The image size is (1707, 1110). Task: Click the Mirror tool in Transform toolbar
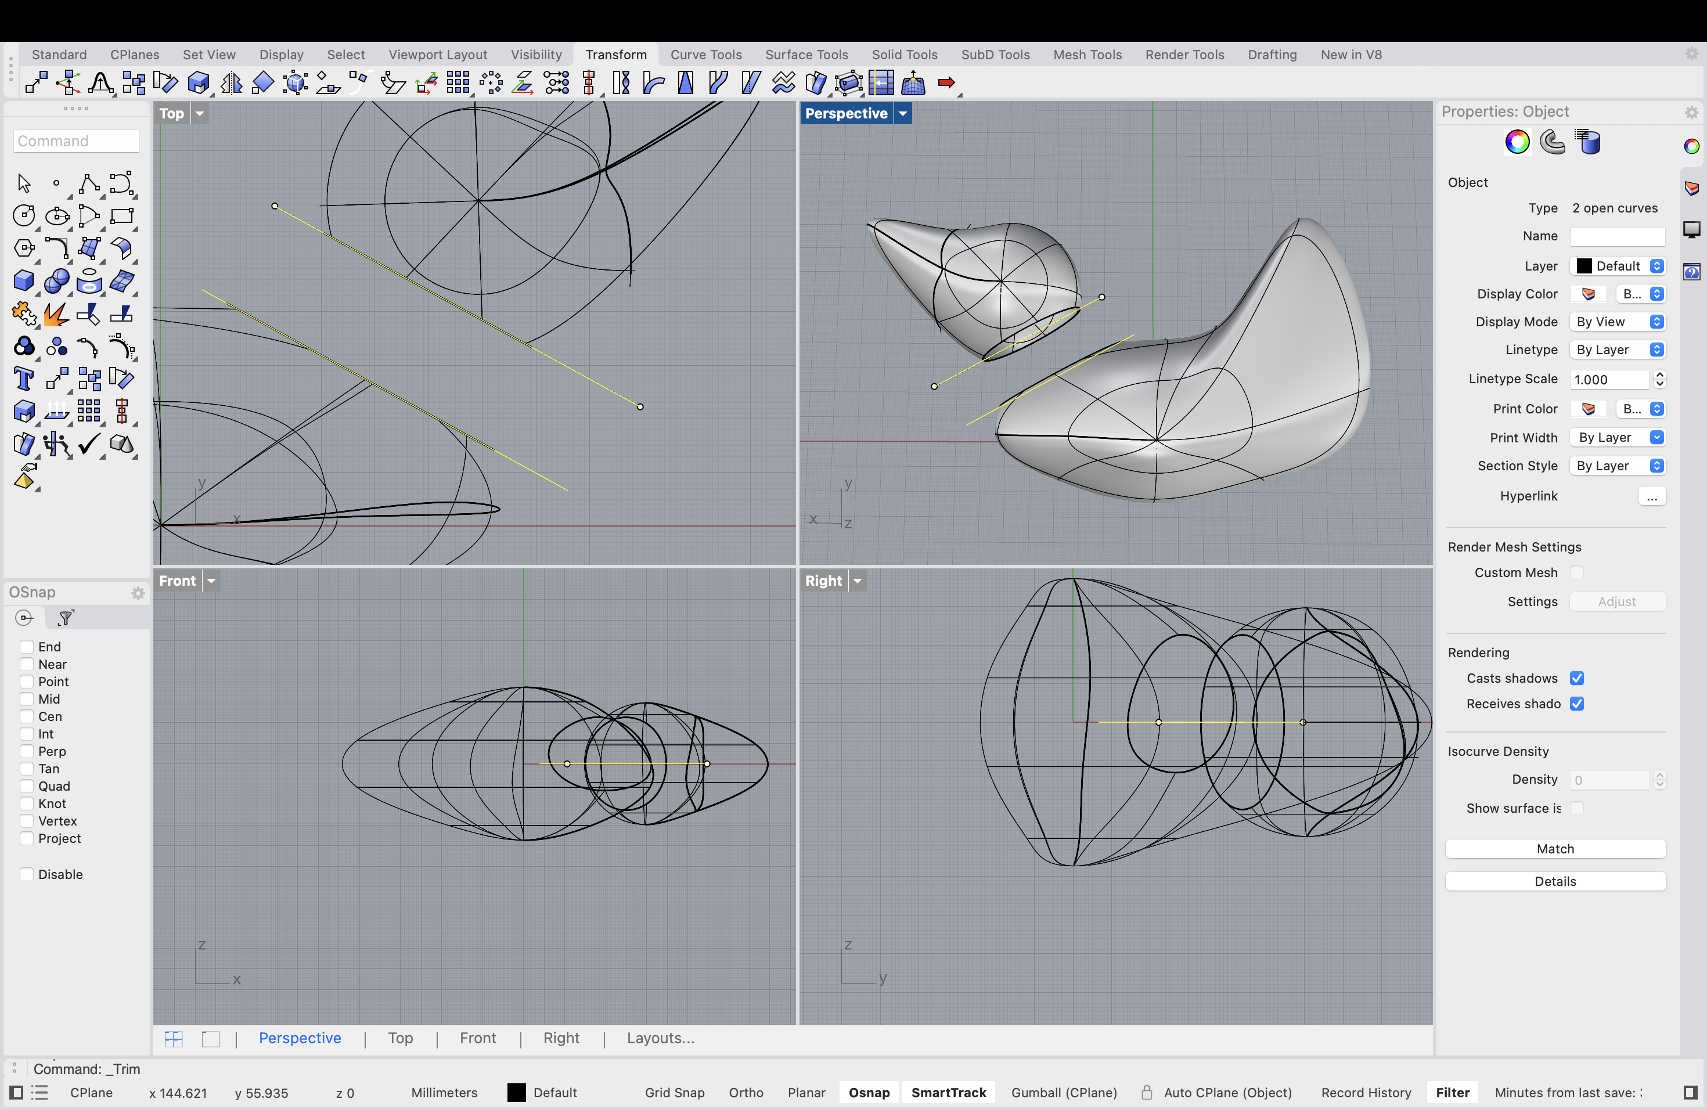231,83
